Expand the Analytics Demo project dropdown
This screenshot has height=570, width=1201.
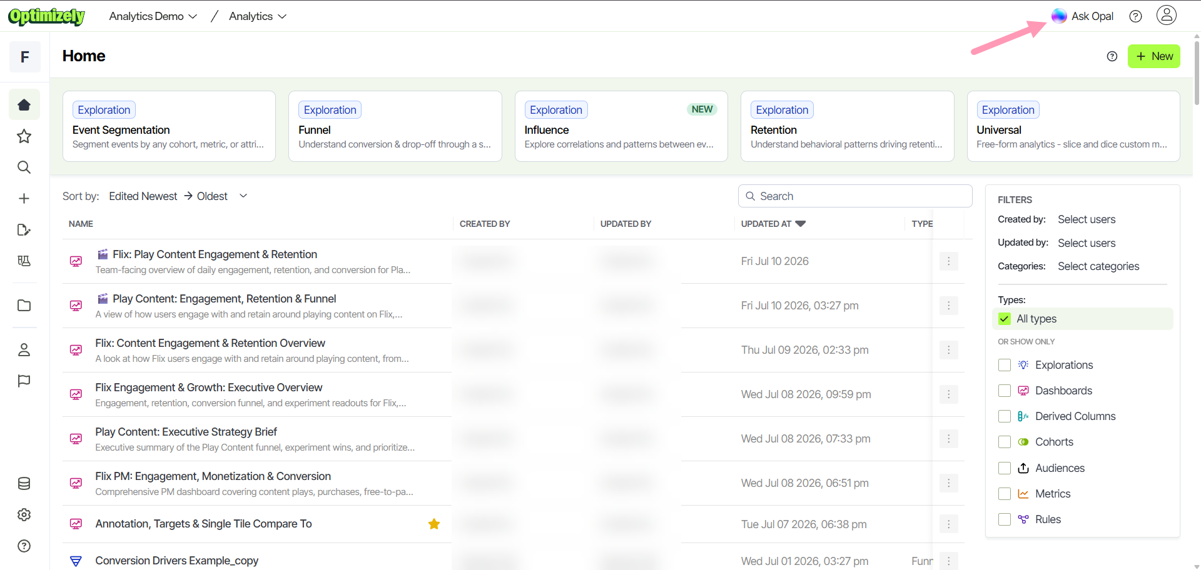coord(153,16)
